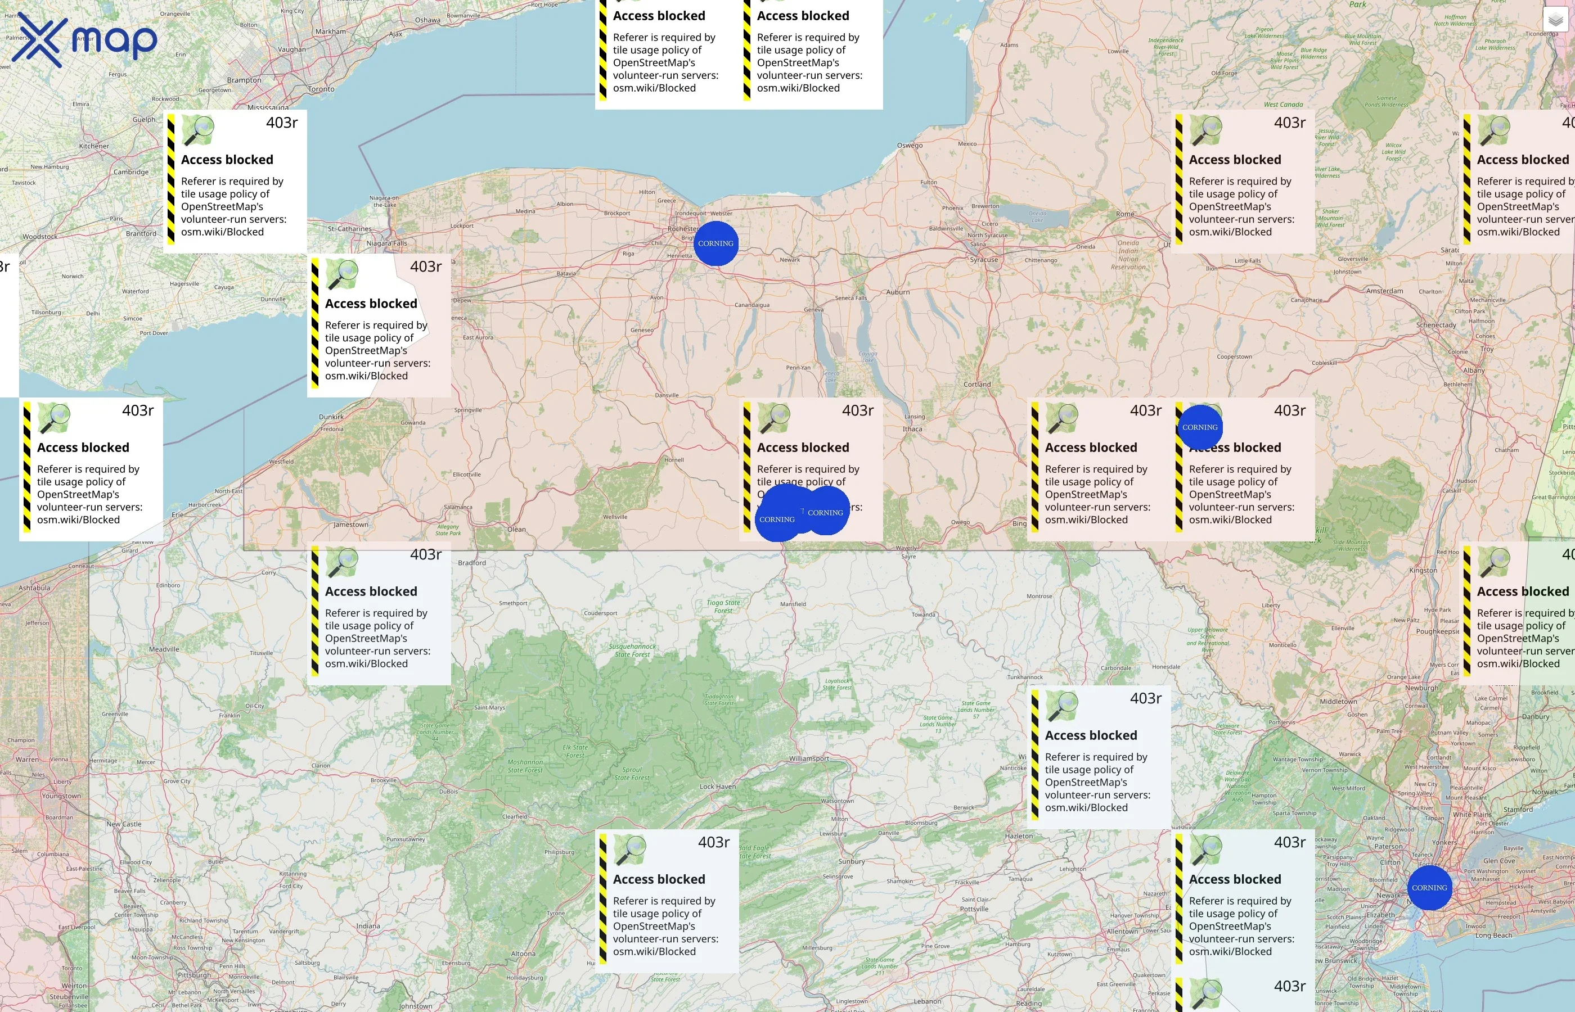Click the 'Tioga State Forest' label
This screenshot has height=1012, width=1575.
(723, 606)
